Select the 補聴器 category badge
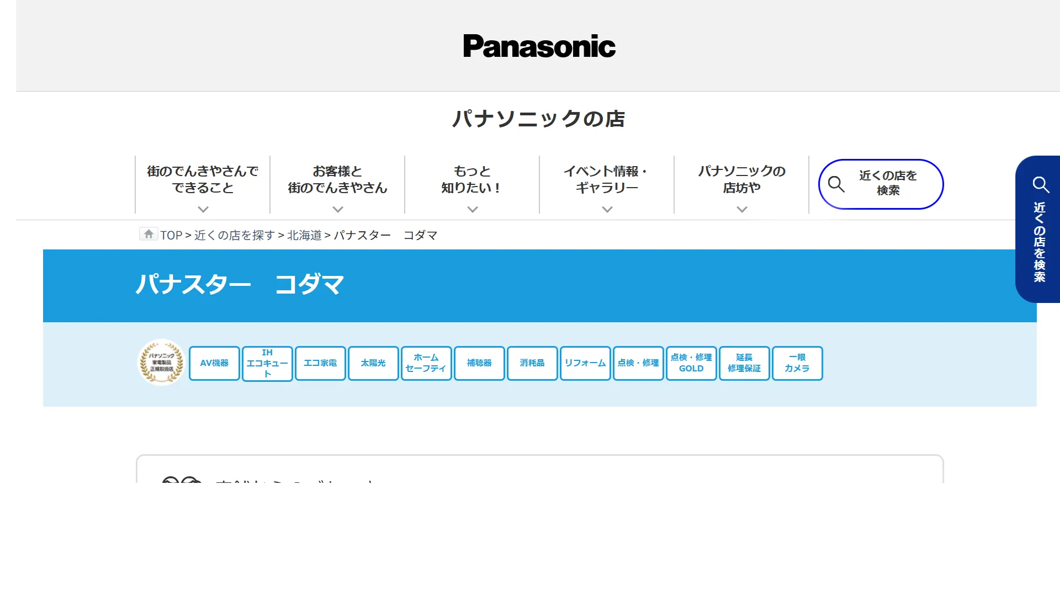This screenshot has width=1060, height=596. [x=479, y=363]
